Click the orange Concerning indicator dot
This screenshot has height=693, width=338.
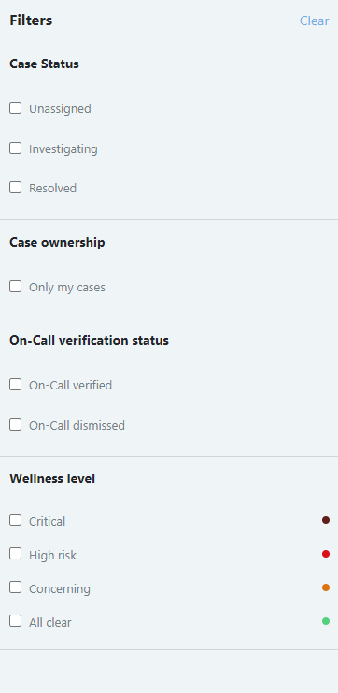click(326, 587)
